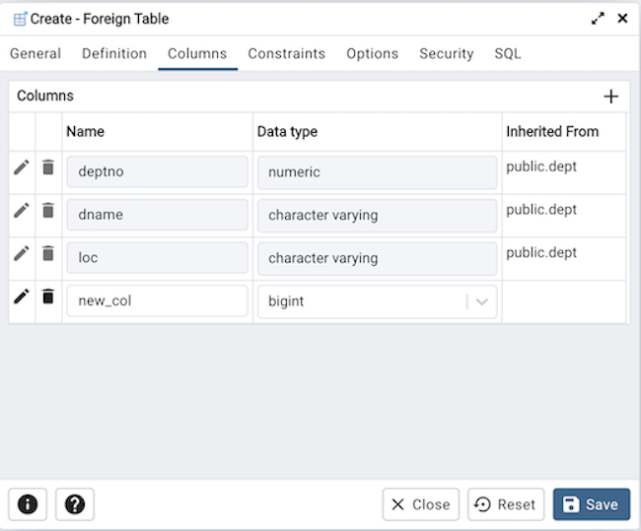Image resolution: width=641 pixels, height=531 pixels.
Task: Maximize the dialog with expand arrows icon
Action: [x=598, y=19]
